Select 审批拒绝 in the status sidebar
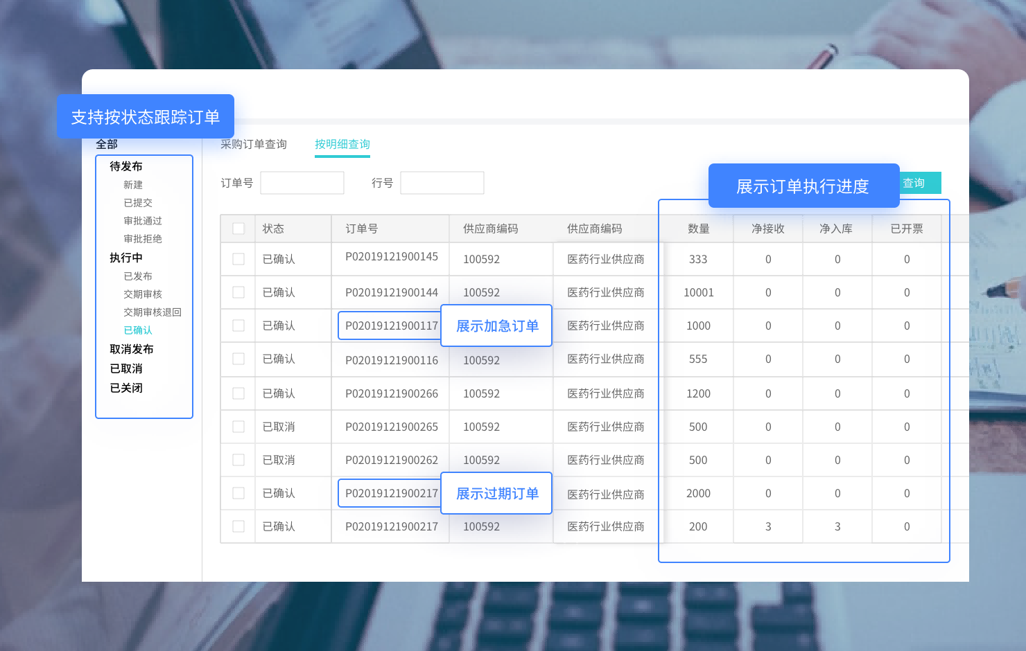The height and width of the screenshot is (651, 1026). (x=143, y=238)
